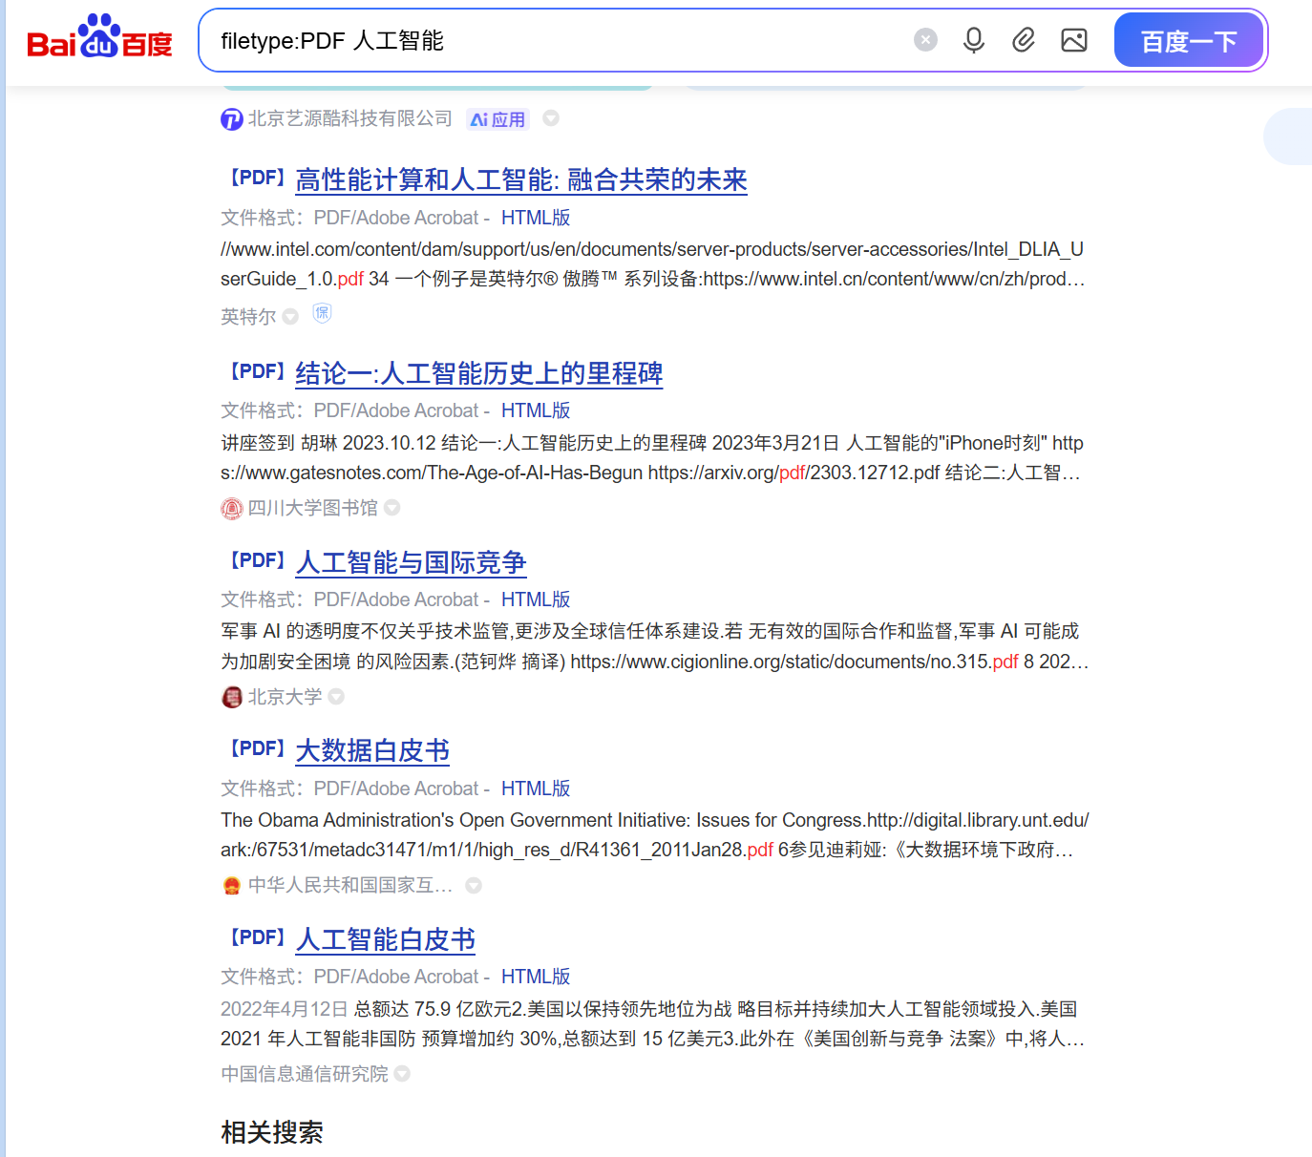Open the HTML版 of 大数据白皮书
1312x1157 pixels.
pos(536,788)
